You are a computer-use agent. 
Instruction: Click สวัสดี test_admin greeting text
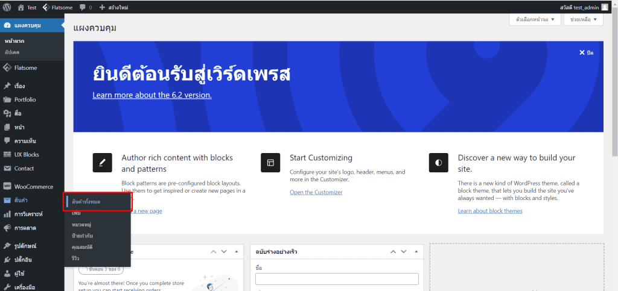[579, 7]
